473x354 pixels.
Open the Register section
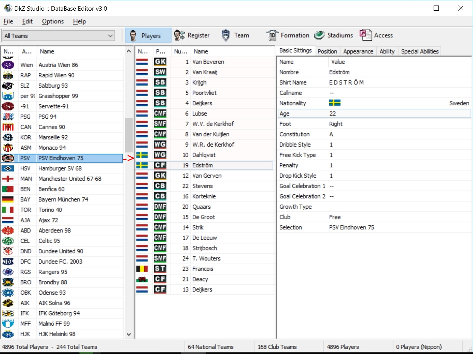coord(192,36)
